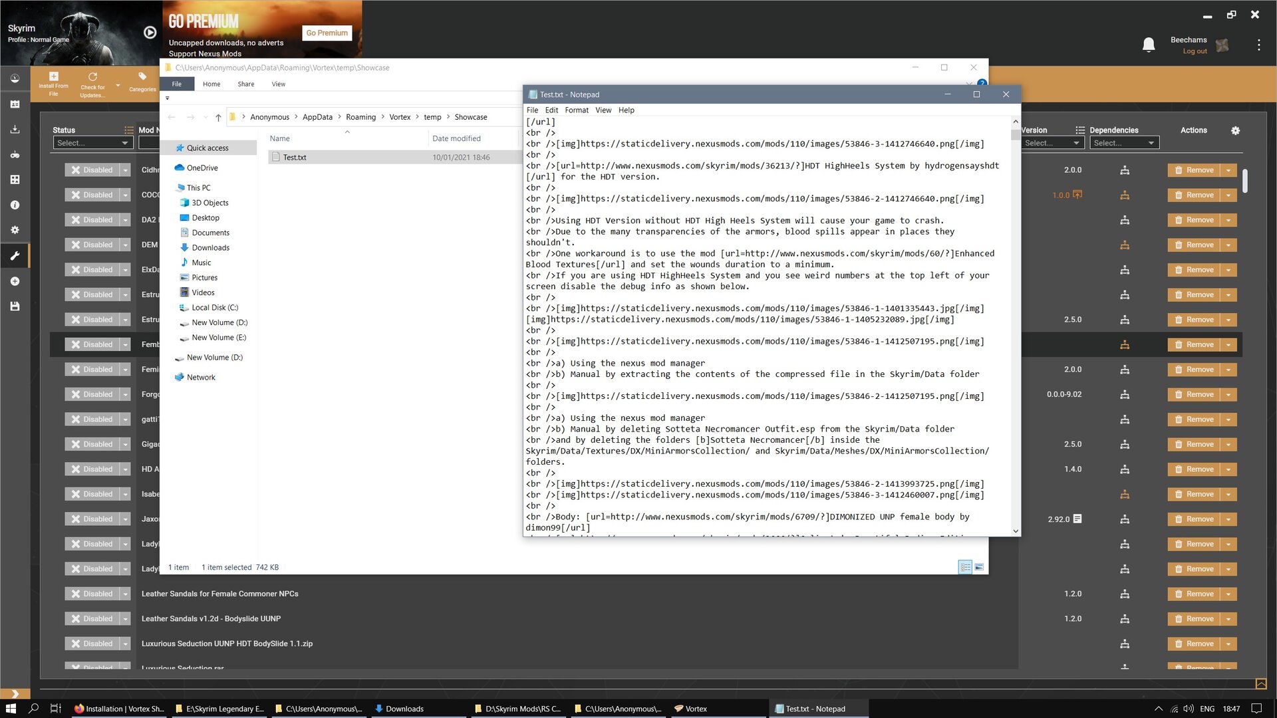This screenshot has width=1277, height=718.
Task: Remove the Leather Sandals v1.2d mod
Action: click(x=1194, y=619)
